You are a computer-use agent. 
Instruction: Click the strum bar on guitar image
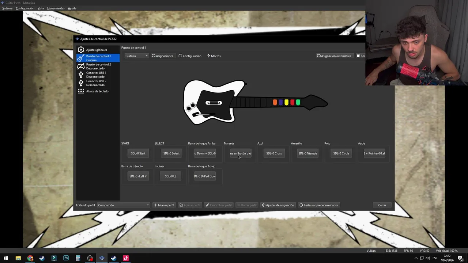coord(214,103)
